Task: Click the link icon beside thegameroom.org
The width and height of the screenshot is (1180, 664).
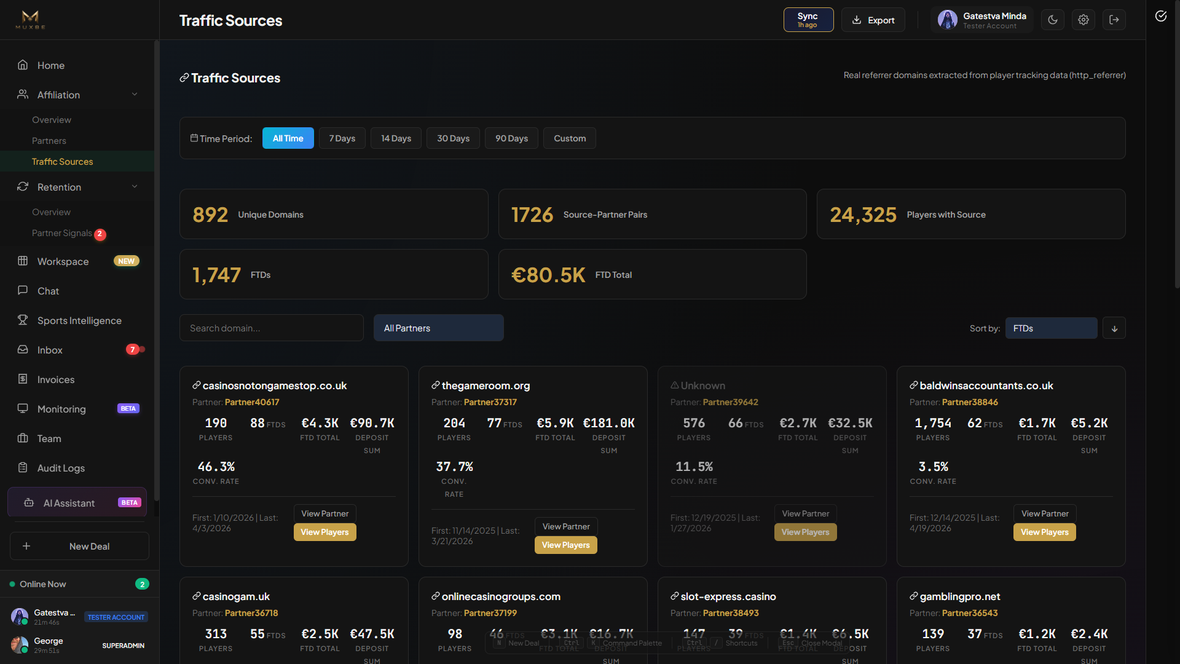Action: pos(436,385)
